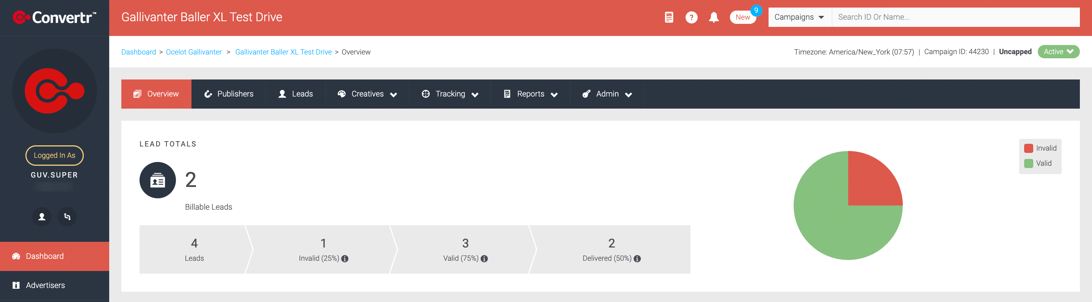Select the Overview tab
The width and height of the screenshot is (1092, 302).
tap(157, 94)
